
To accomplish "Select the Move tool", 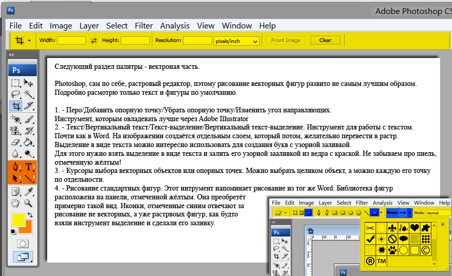I will [x=28, y=83].
